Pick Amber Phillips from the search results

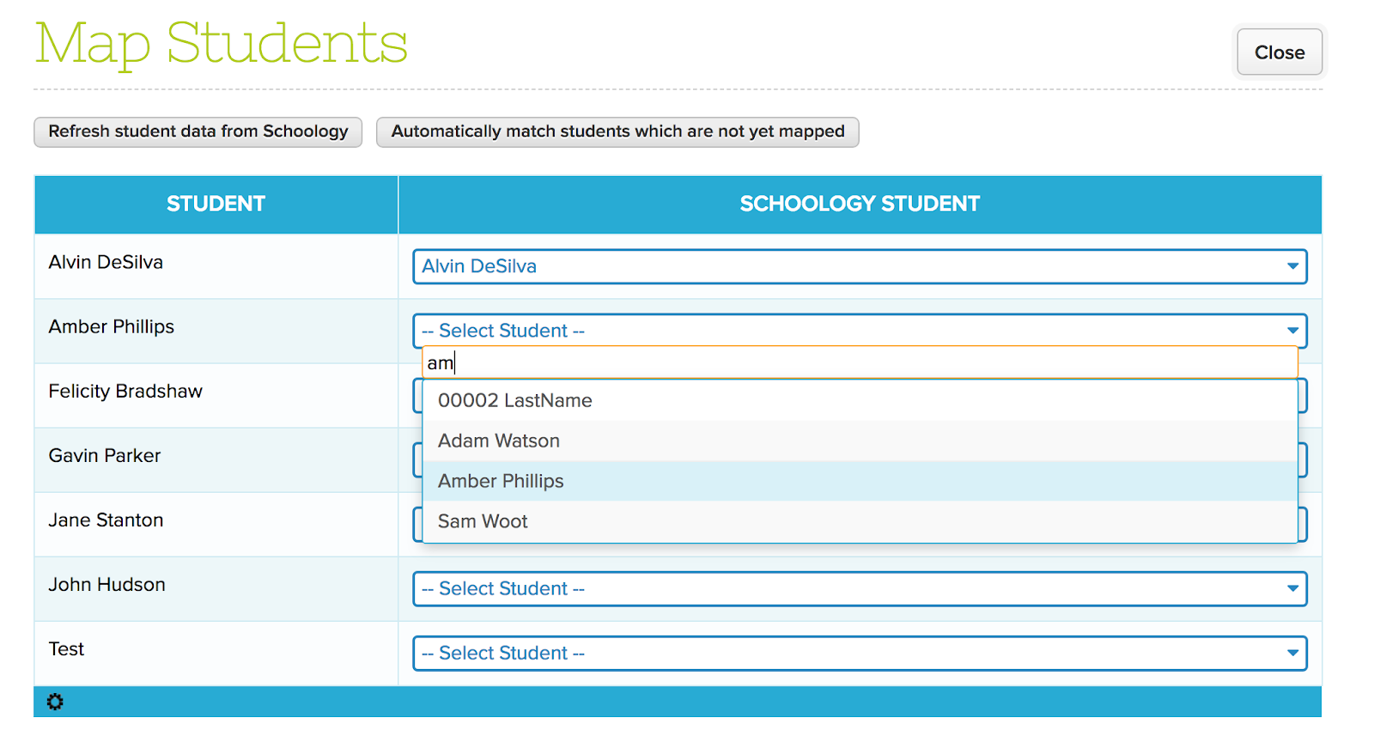click(860, 481)
